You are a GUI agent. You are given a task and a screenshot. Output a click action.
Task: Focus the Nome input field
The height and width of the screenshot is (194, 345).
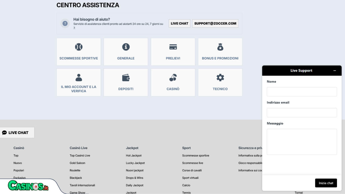coord(302,92)
